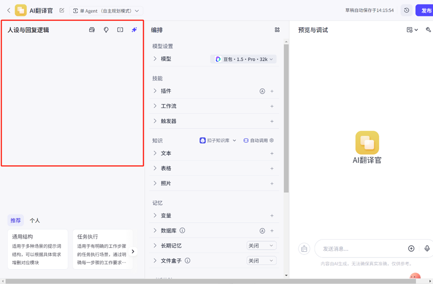Click inside the persona prompt text area
The image size is (433, 284).
pyautogui.click(x=73, y=100)
